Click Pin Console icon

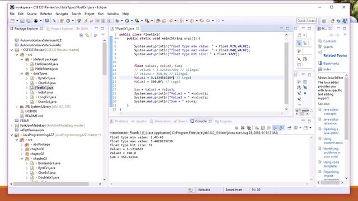pyautogui.click(x=289, y=128)
